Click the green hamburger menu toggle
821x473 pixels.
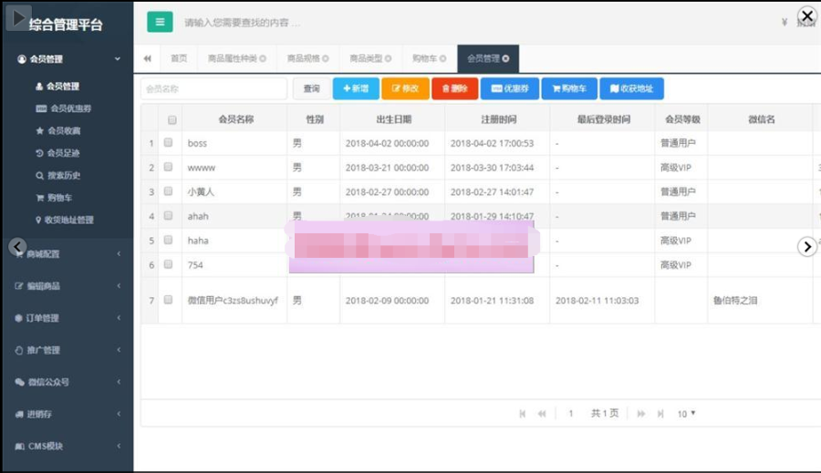pyautogui.click(x=160, y=22)
